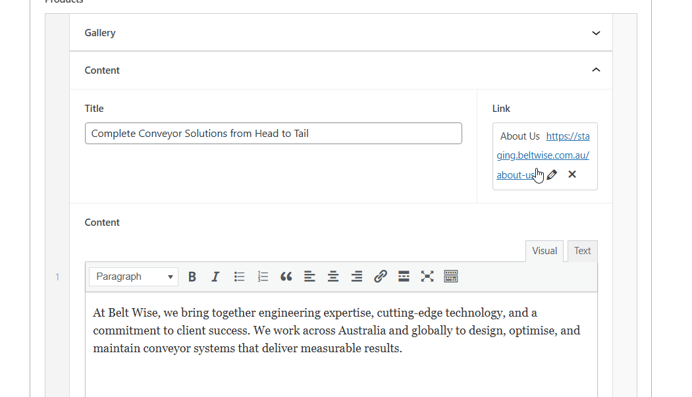Viewport: 692px width, 397px height.
Task: Click inside the content editor text area
Action: coord(341,344)
